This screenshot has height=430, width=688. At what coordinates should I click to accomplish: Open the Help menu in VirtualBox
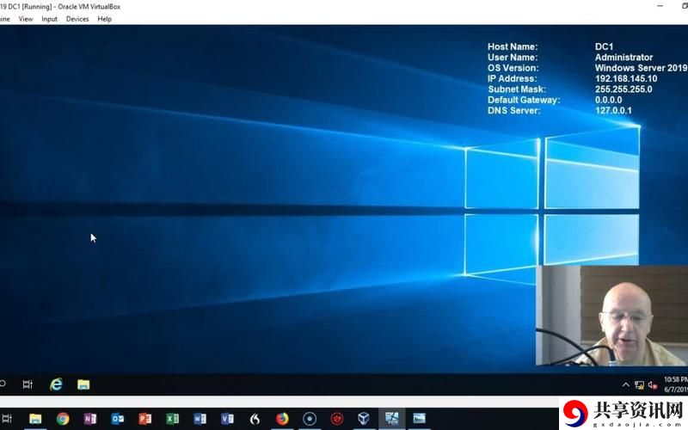(104, 19)
